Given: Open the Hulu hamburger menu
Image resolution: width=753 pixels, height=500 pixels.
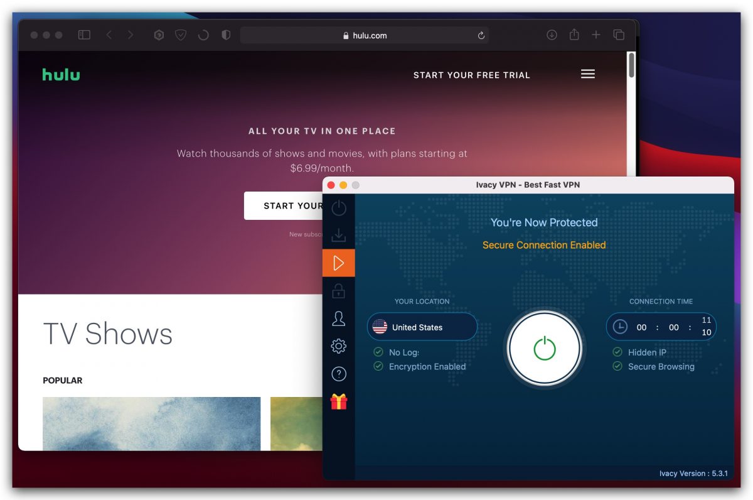Looking at the screenshot, I should (x=588, y=74).
